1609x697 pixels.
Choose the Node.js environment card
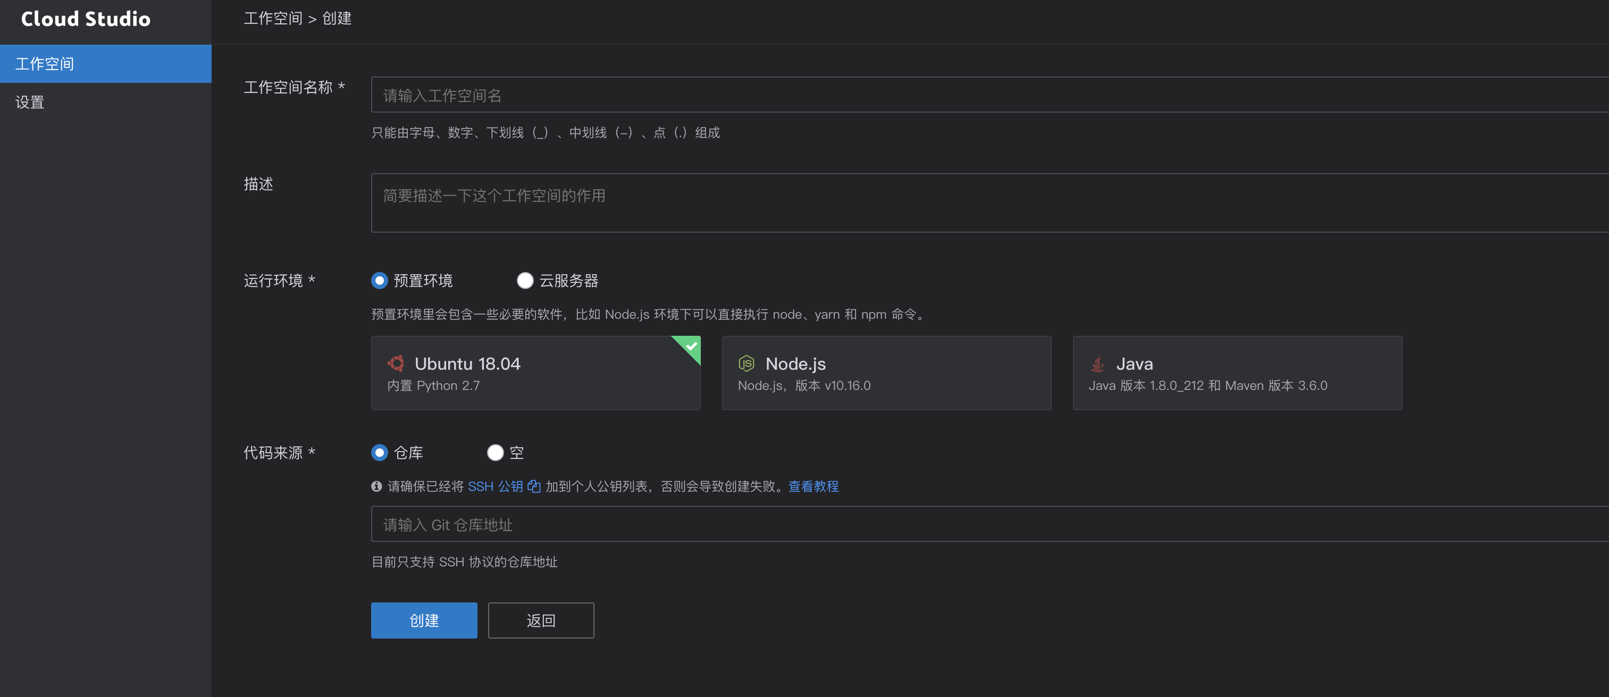pos(886,373)
